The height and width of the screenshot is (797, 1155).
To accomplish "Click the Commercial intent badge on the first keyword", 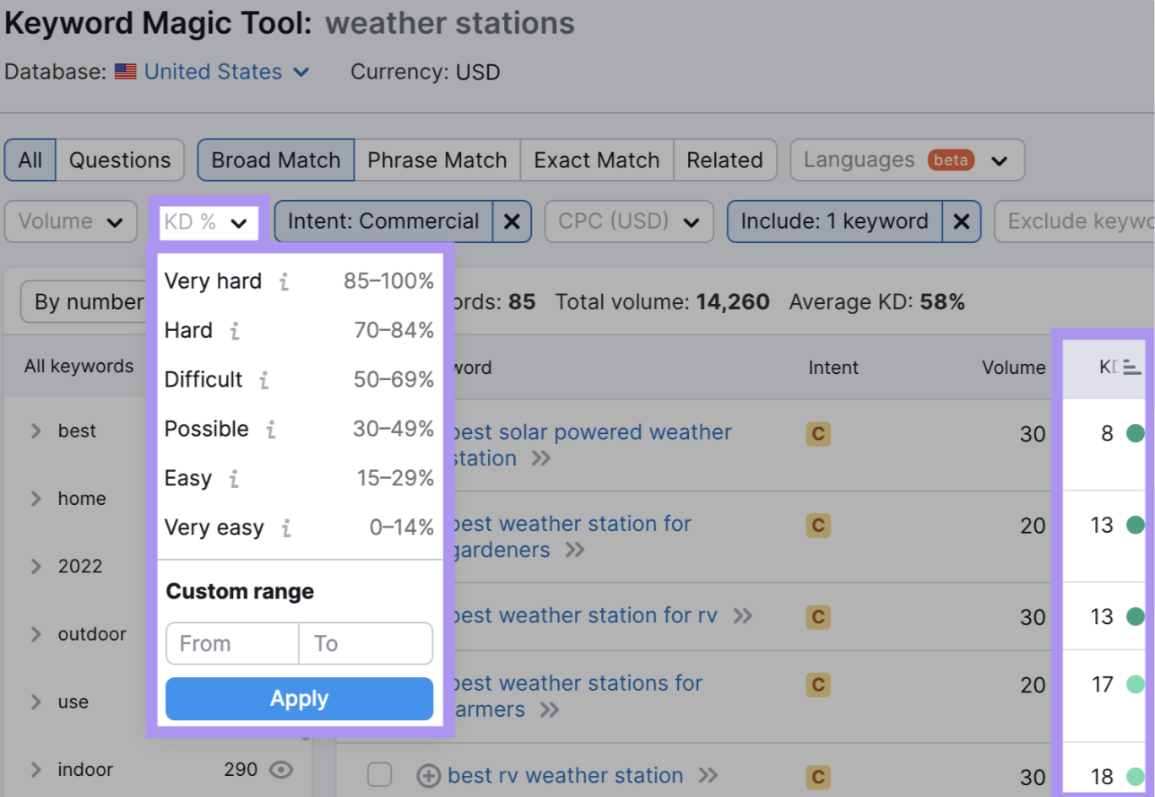I will click(816, 433).
